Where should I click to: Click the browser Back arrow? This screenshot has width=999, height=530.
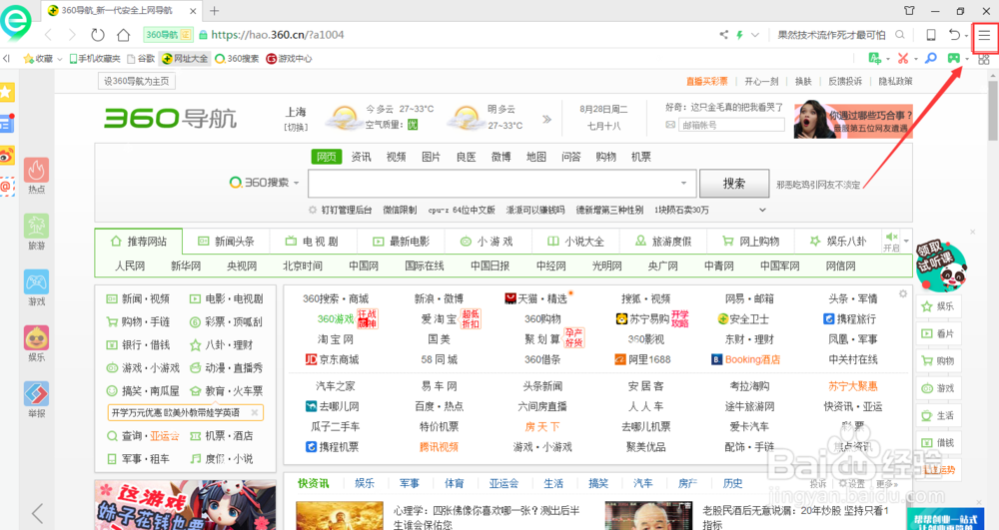point(48,34)
